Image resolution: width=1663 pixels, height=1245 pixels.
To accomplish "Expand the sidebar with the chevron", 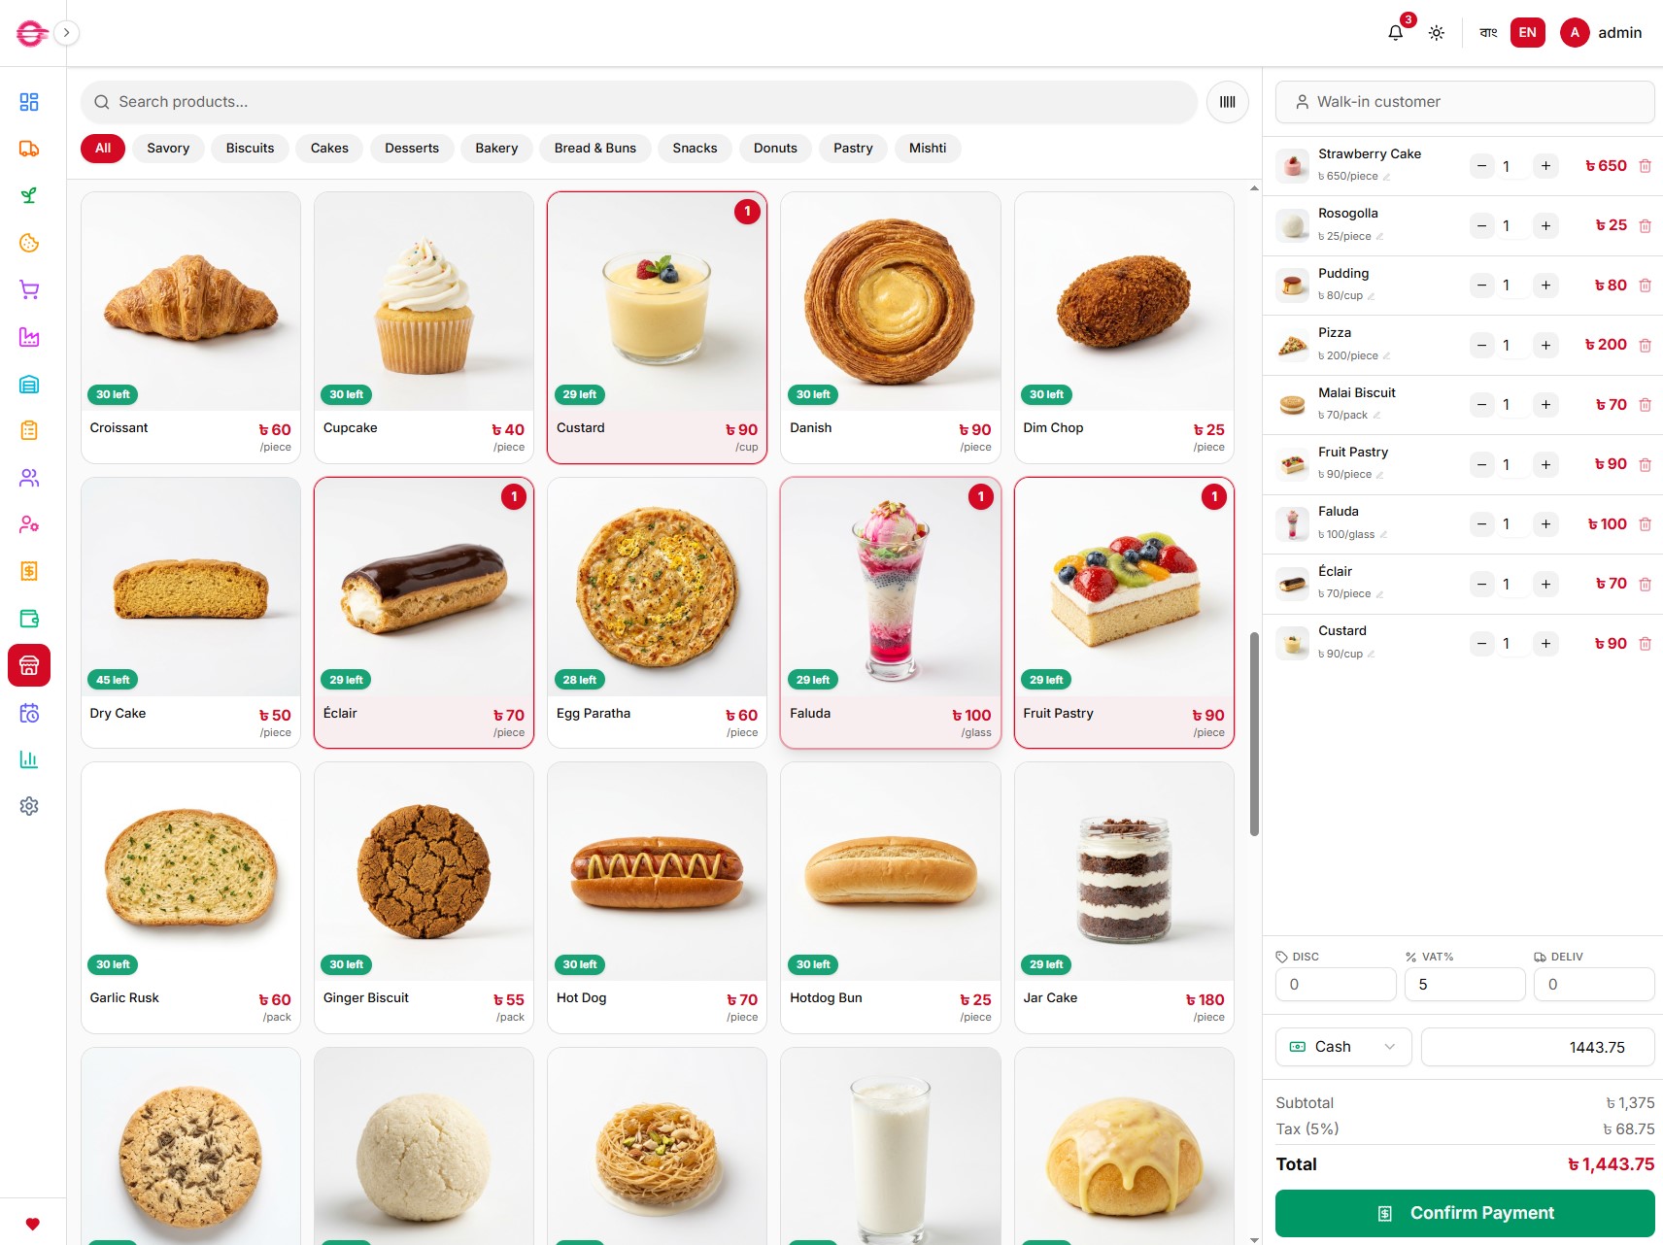I will tap(66, 33).
